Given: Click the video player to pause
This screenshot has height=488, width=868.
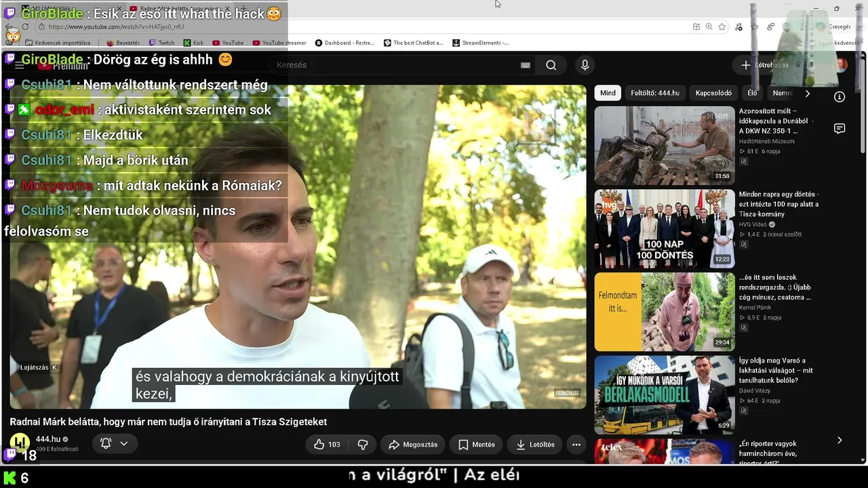Looking at the screenshot, I should click(298, 247).
